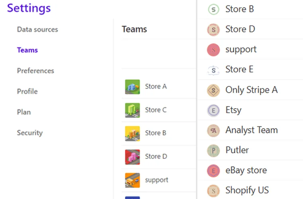The width and height of the screenshot is (303, 199).
Task: Click the Only Stripe A avatar
Action: click(x=213, y=90)
